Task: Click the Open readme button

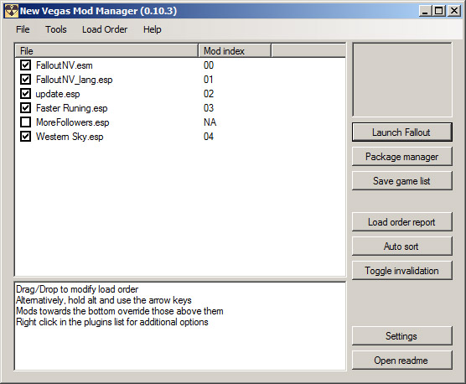Action: pos(401,361)
